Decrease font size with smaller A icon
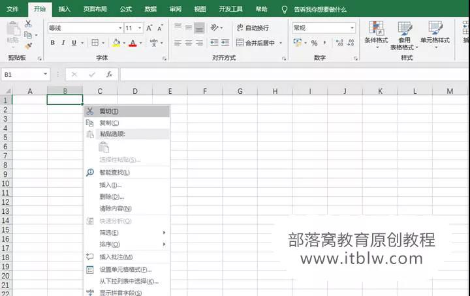This screenshot has width=470, height=296. tap(161, 28)
